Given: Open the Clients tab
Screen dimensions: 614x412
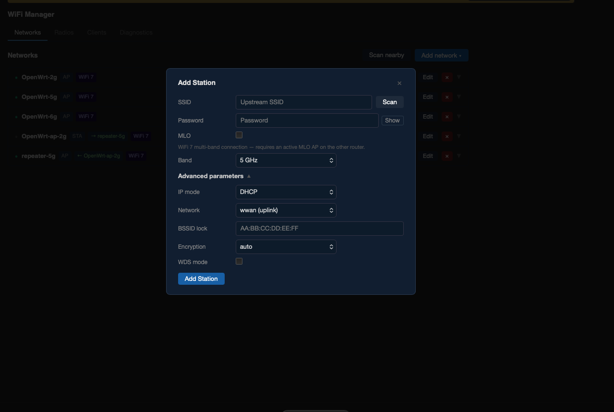Looking at the screenshot, I should pyautogui.click(x=96, y=32).
